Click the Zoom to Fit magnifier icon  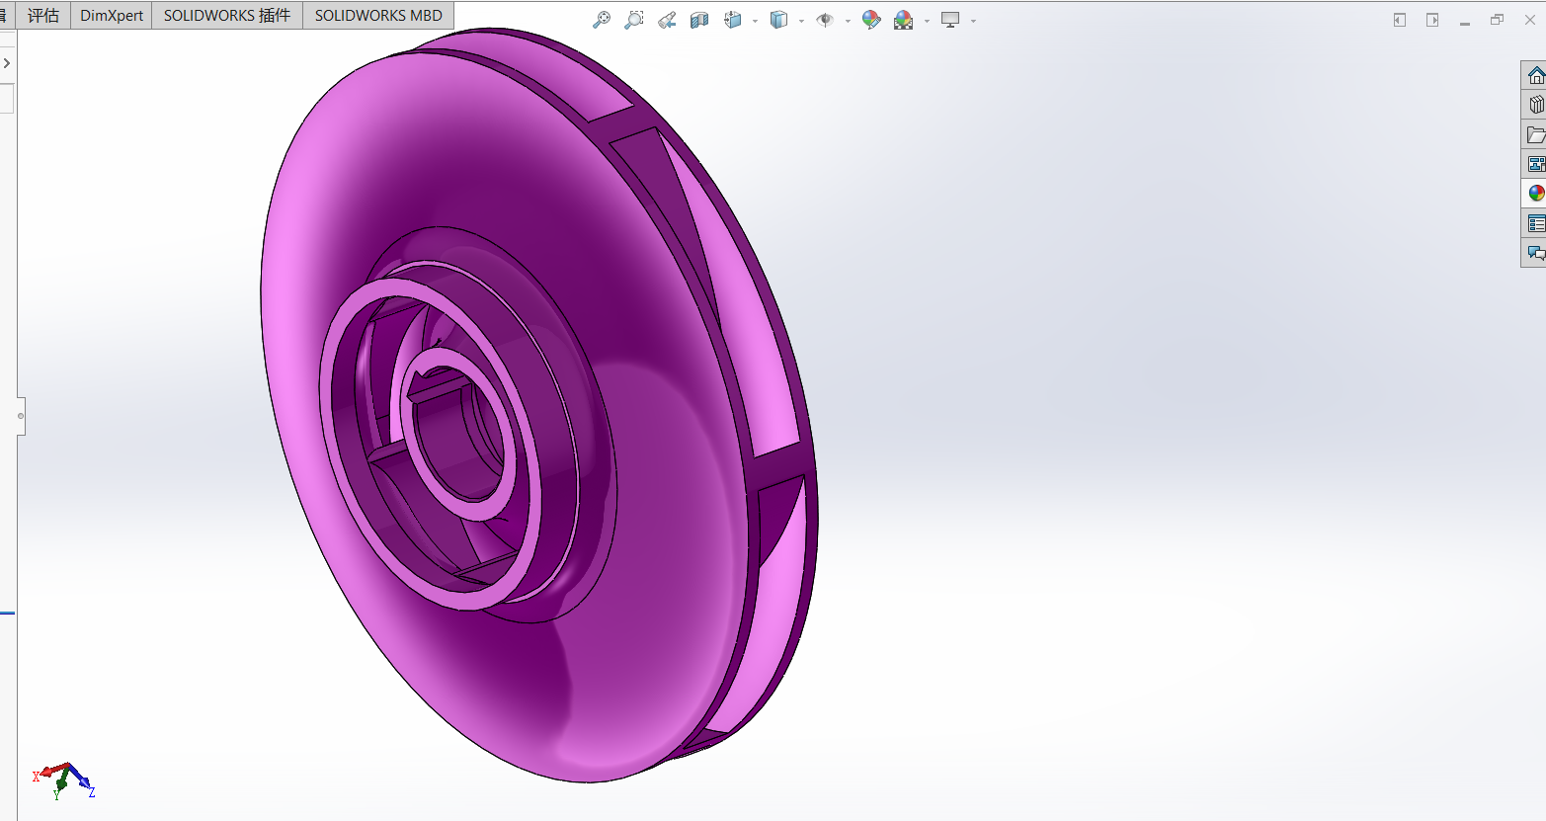coord(601,20)
